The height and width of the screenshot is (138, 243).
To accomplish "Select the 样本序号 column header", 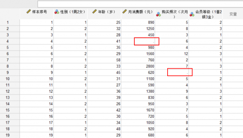I will click(x=37, y=14).
